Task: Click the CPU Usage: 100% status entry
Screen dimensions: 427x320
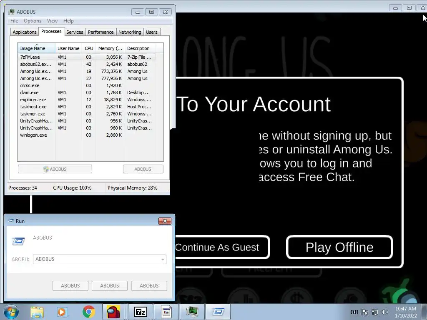Action: click(72, 188)
